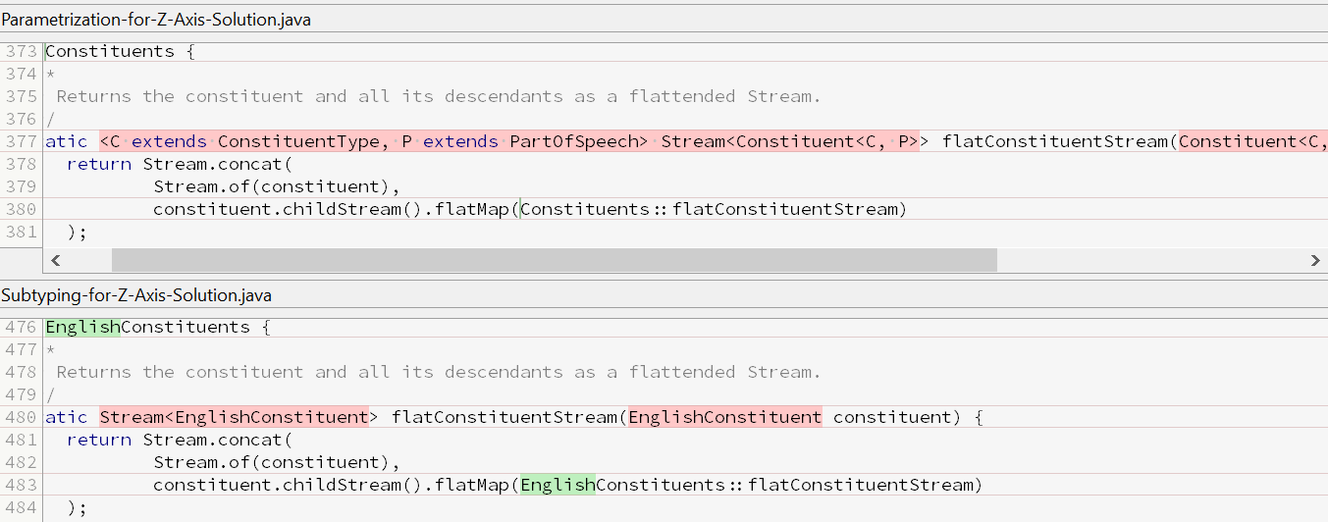This screenshot has width=1328, height=522.
Task: Click the scroll right arrow
Action: coord(1315,260)
